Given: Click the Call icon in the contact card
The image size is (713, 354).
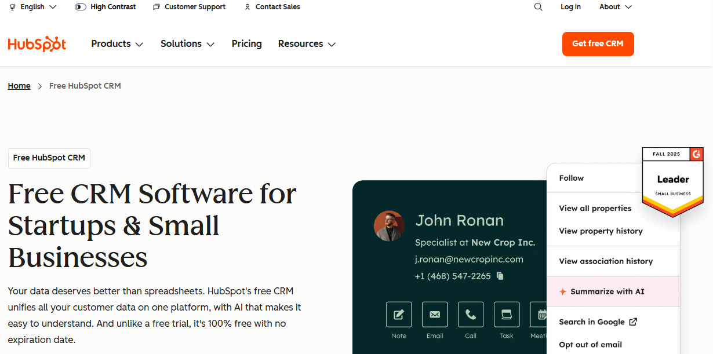Looking at the screenshot, I should (471, 315).
